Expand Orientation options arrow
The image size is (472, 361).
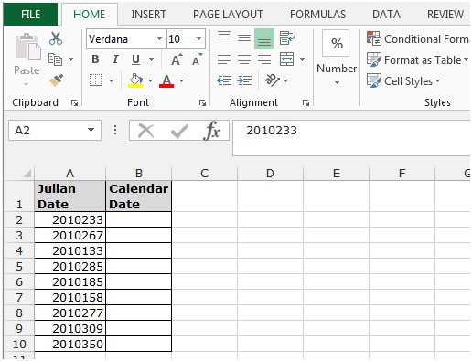coord(285,80)
